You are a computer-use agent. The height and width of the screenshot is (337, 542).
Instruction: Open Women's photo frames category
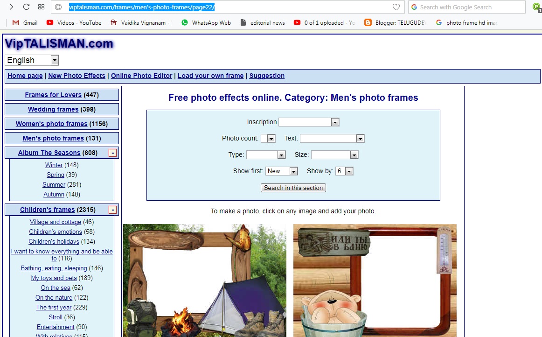coord(51,124)
